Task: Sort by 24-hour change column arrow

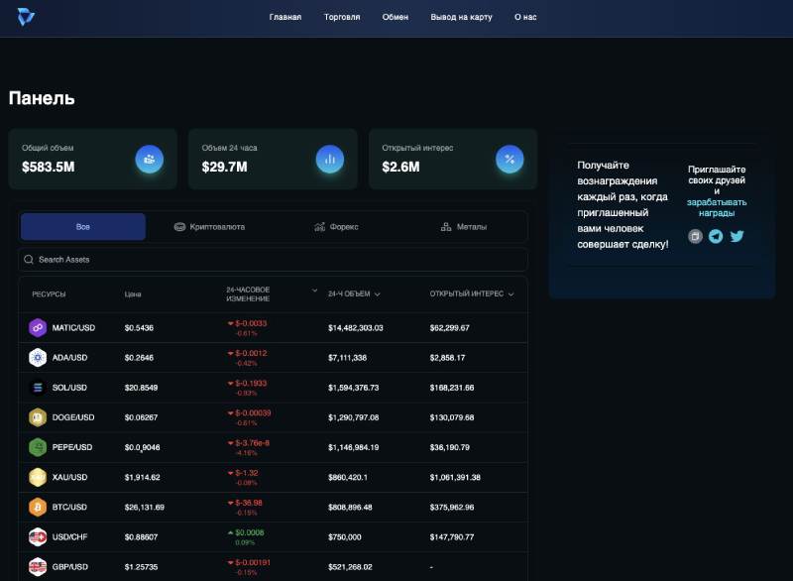Action: tap(315, 291)
